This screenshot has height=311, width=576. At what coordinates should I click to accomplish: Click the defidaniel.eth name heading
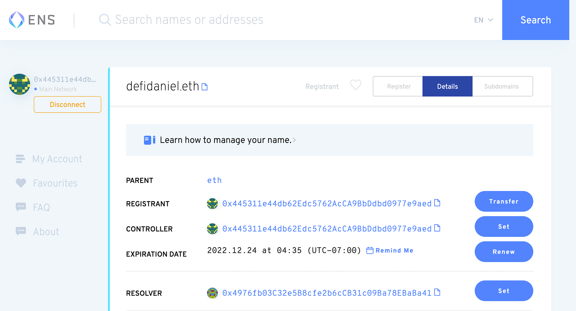pos(163,86)
